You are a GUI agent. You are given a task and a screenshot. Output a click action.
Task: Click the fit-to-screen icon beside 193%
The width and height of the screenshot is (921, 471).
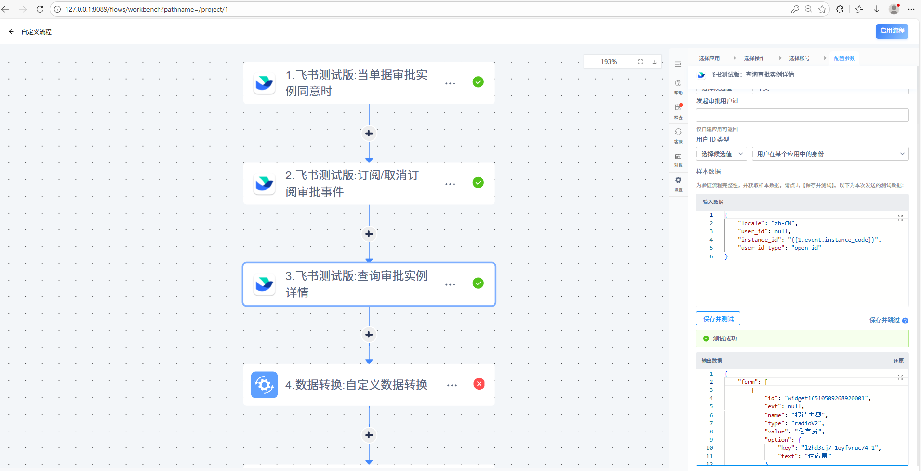641,62
